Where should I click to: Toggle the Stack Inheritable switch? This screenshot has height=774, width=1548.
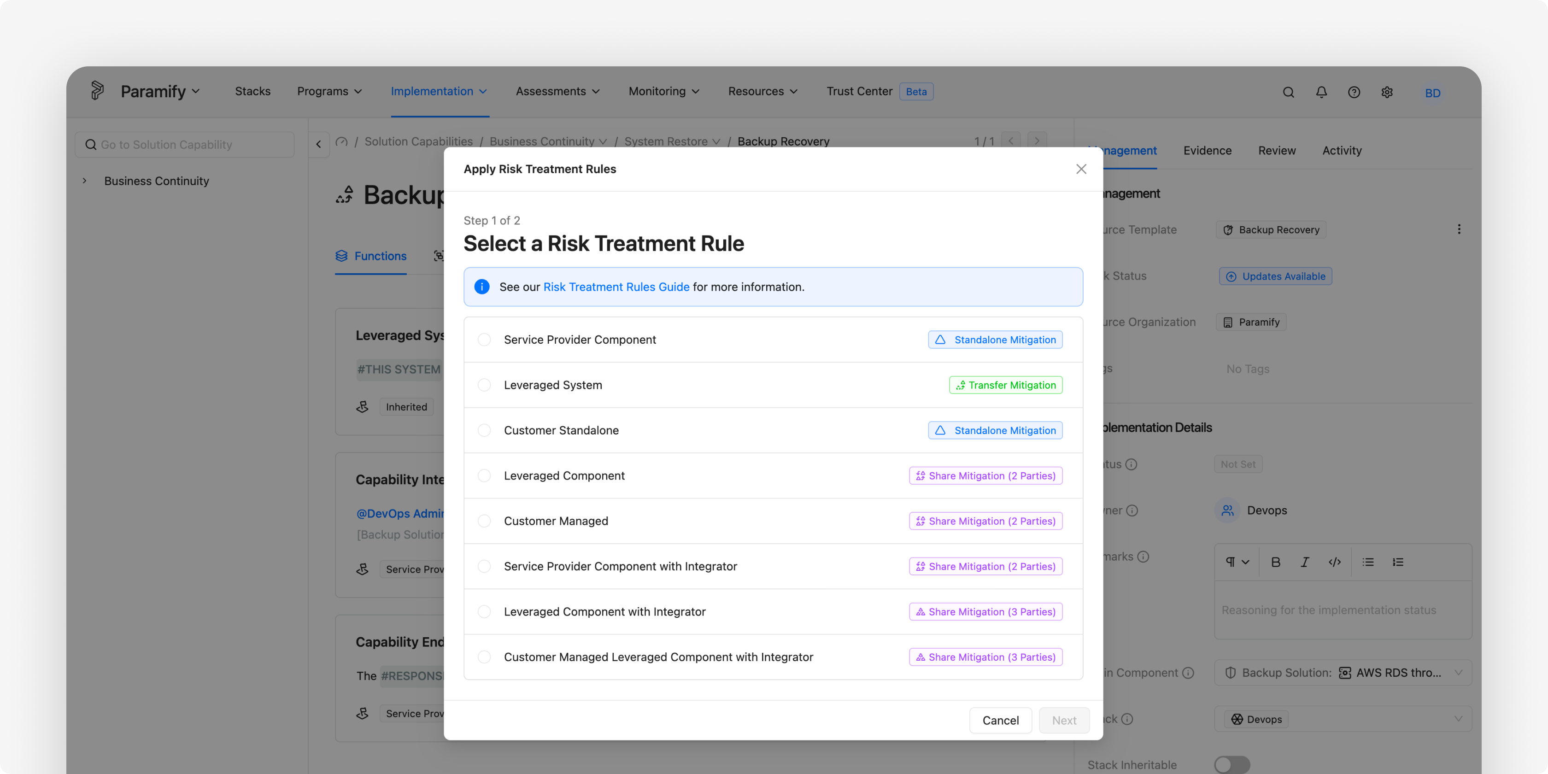(x=1231, y=764)
